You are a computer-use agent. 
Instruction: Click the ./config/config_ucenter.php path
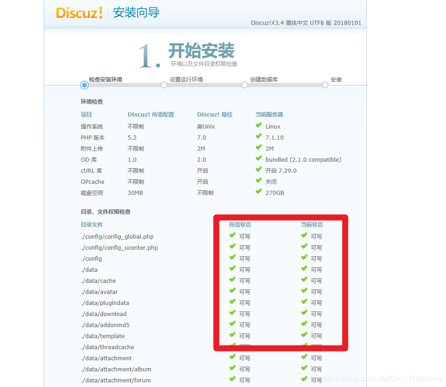[119, 248]
